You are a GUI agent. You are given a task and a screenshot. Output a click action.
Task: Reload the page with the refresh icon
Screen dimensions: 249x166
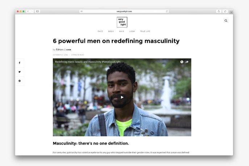click(x=167, y=11)
